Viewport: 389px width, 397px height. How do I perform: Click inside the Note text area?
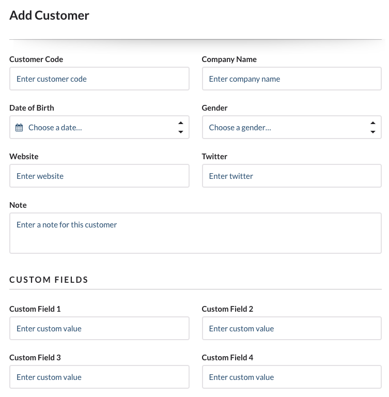(195, 234)
